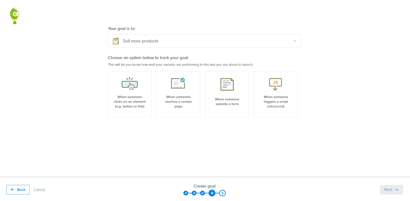Click the shopping bag icon in goal dropdown

click(116, 41)
